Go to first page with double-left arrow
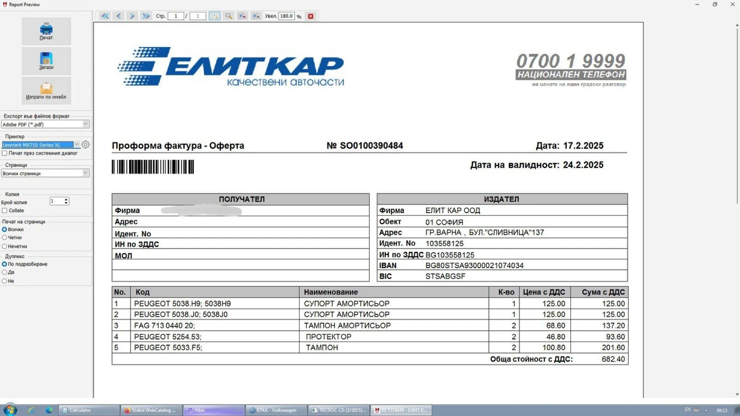The width and height of the screenshot is (740, 416). [x=105, y=16]
